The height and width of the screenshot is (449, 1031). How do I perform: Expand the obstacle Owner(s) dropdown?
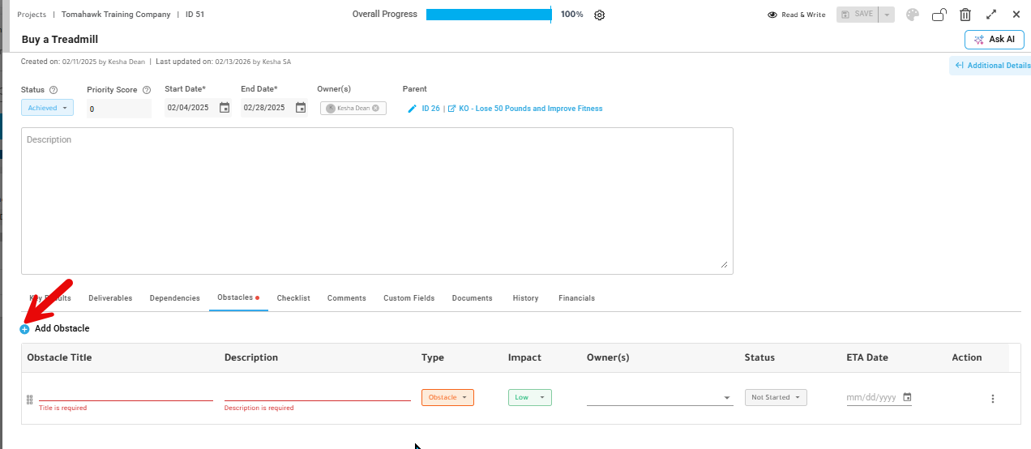pyautogui.click(x=726, y=398)
